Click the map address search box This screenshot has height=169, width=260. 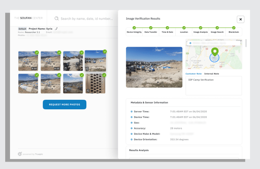click(x=214, y=43)
